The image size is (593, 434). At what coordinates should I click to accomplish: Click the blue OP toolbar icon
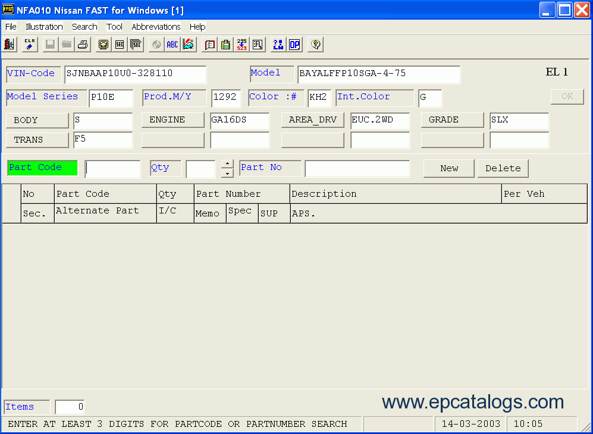[294, 45]
